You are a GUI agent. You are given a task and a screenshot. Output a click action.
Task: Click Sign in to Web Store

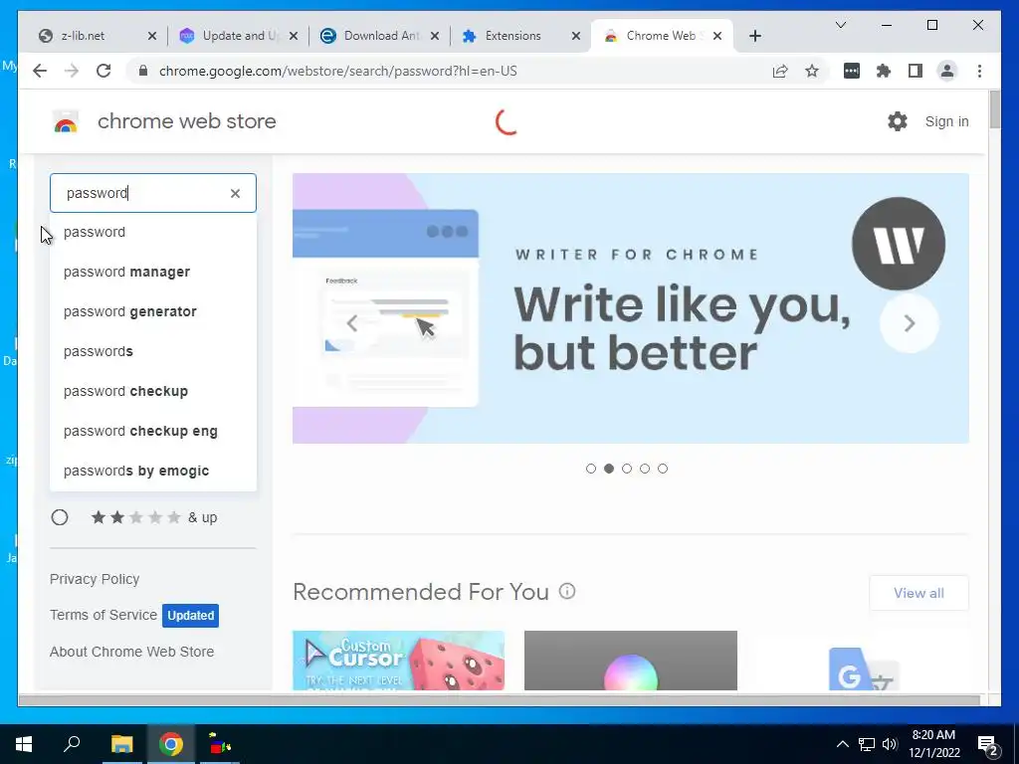click(x=947, y=121)
